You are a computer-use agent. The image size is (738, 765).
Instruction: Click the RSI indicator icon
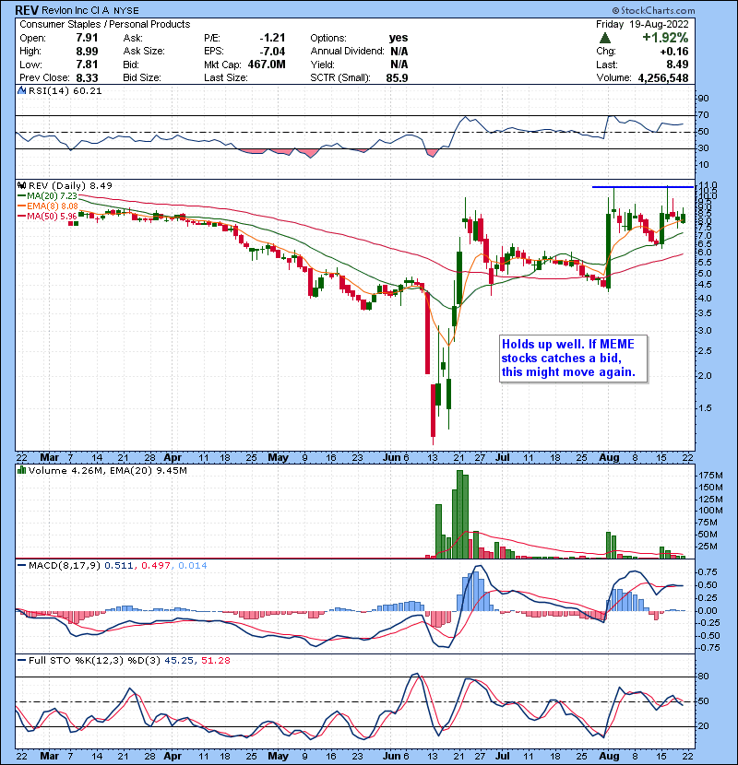coord(21,90)
